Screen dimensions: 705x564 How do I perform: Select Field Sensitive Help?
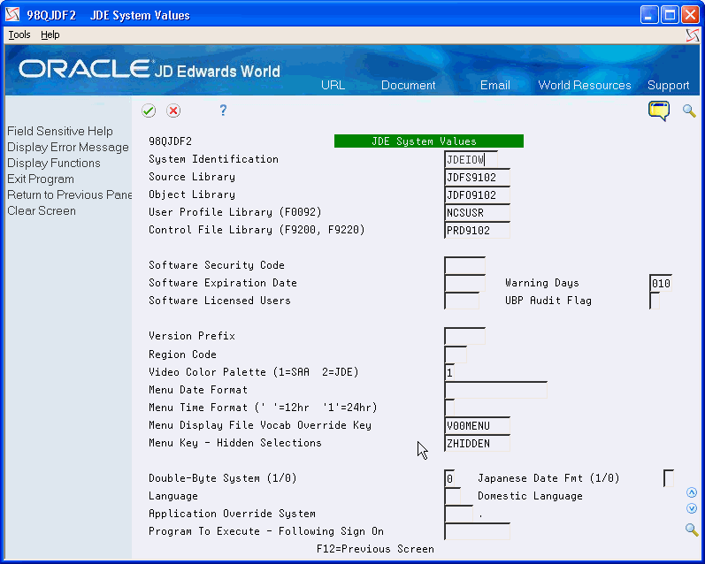[60, 131]
